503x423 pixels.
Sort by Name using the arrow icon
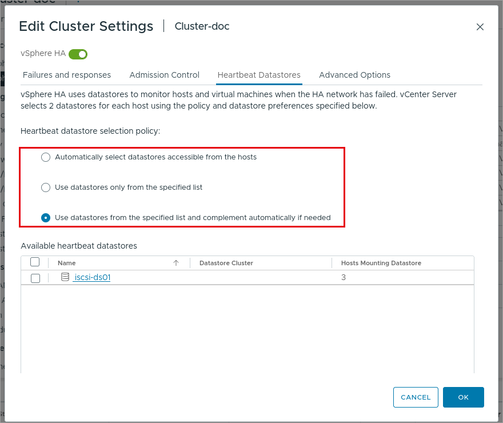pyautogui.click(x=176, y=263)
